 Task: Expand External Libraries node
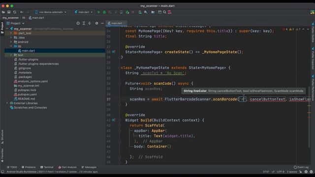pos(7,103)
